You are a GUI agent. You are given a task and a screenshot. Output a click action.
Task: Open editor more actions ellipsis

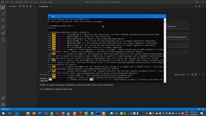[203, 6]
